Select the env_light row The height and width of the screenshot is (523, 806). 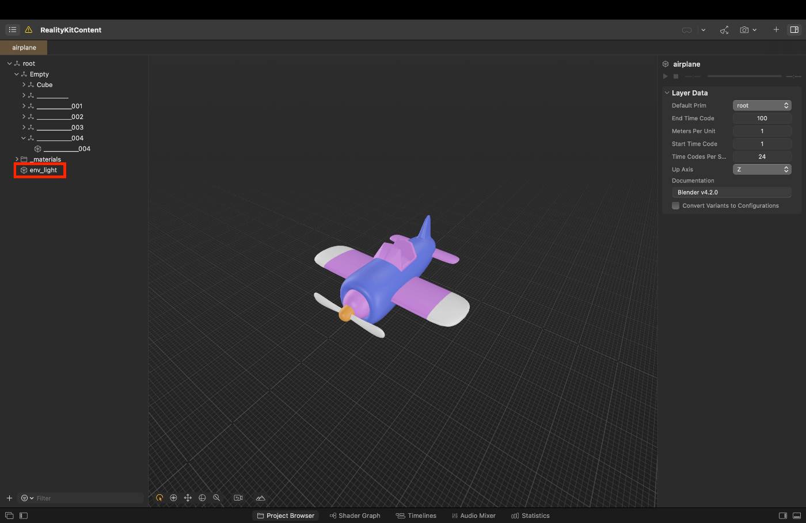(74, 170)
